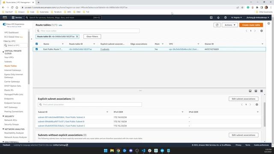This screenshot has width=274, height=154.
Task: Refresh the route tables list
Action: pyautogui.click(x=217, y=25)
